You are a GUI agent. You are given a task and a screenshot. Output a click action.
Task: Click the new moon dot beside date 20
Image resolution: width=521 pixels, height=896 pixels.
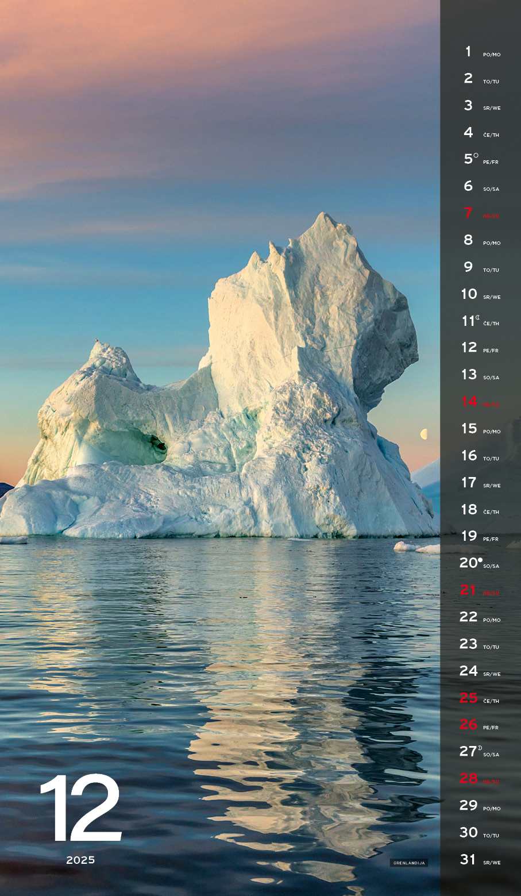pyautogui.click(x=480, y=559)
